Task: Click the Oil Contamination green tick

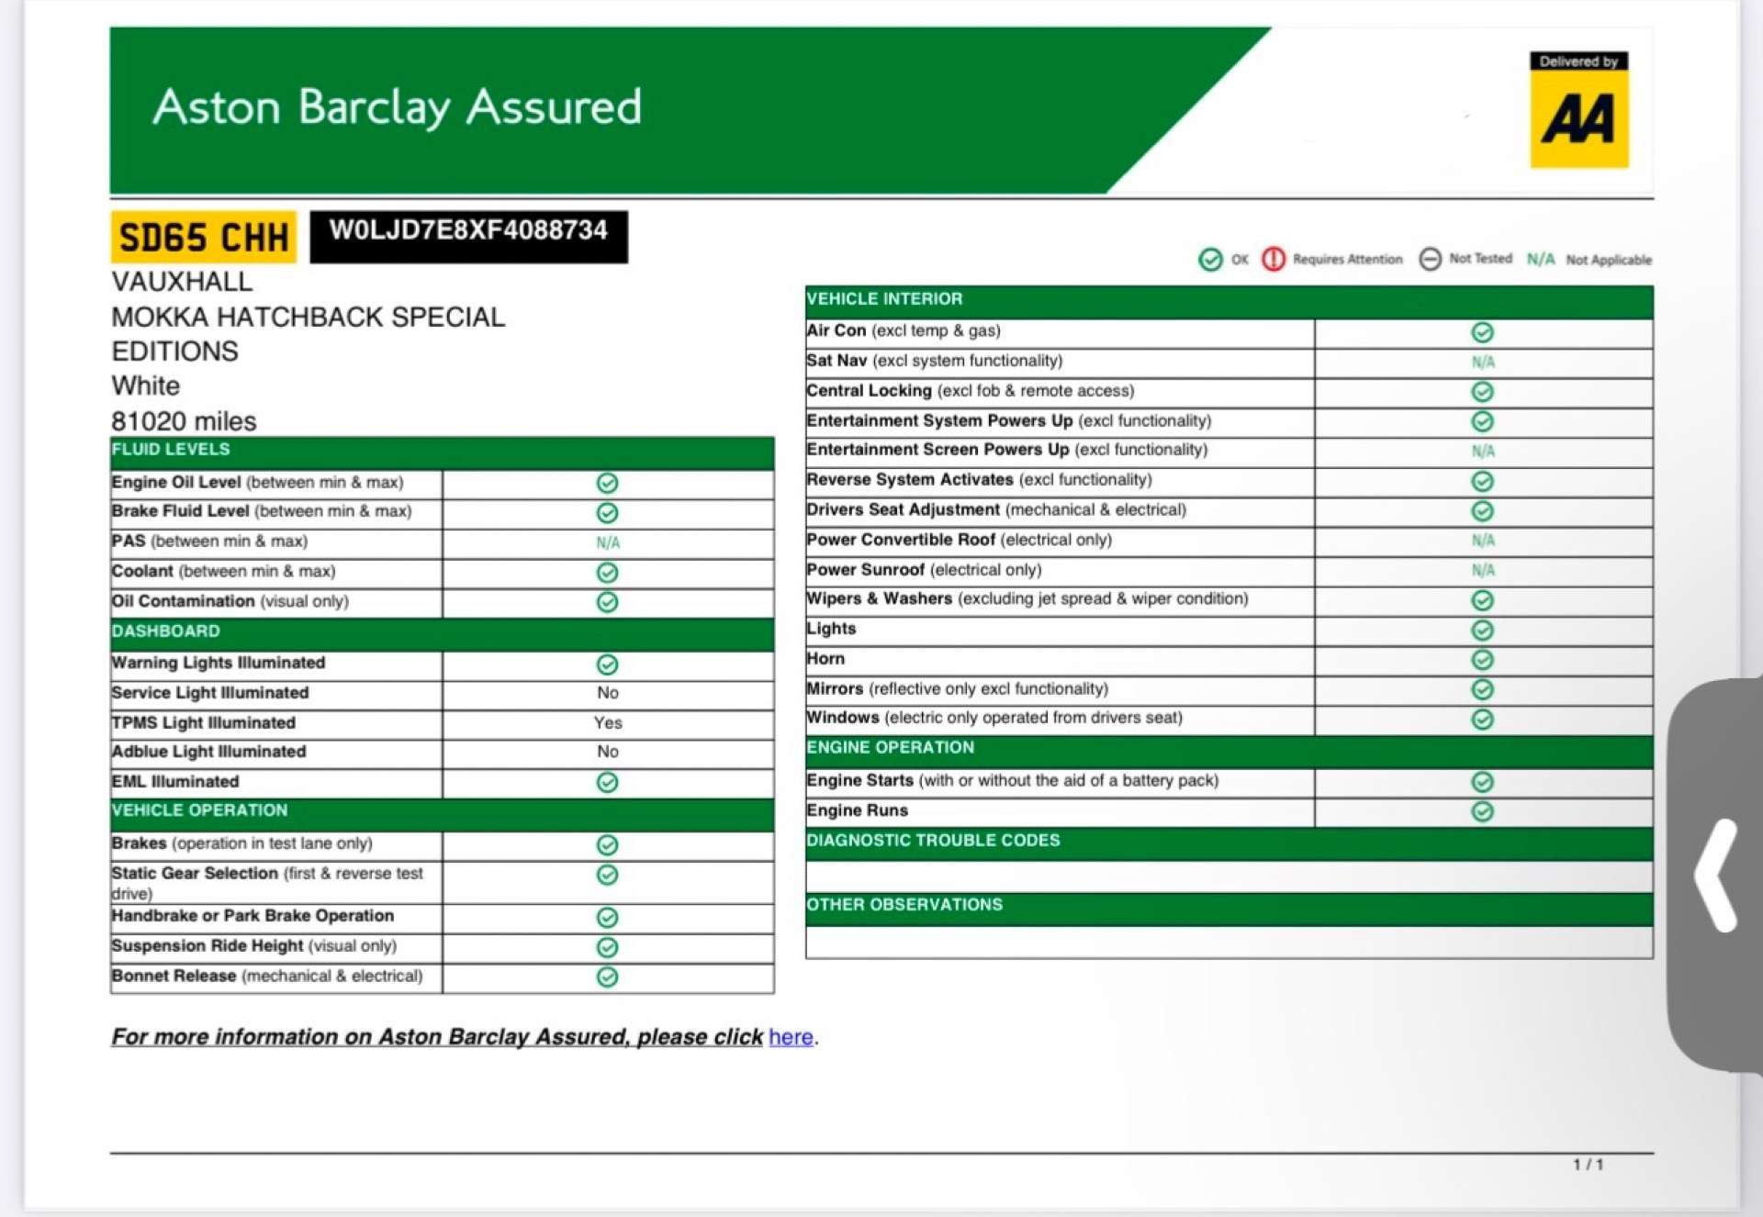Action: pos(607,602)
